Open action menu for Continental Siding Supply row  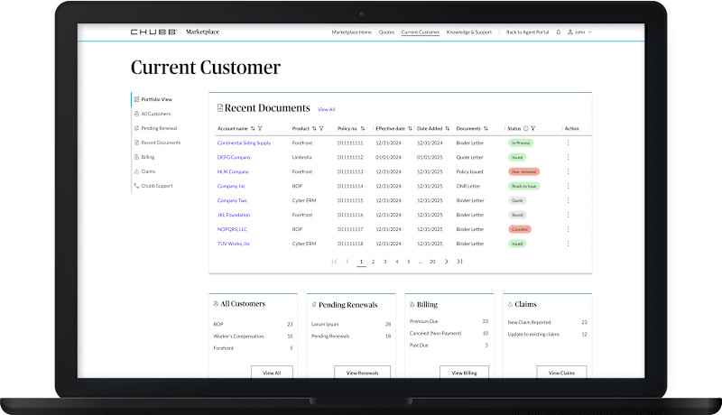point(568,143)
